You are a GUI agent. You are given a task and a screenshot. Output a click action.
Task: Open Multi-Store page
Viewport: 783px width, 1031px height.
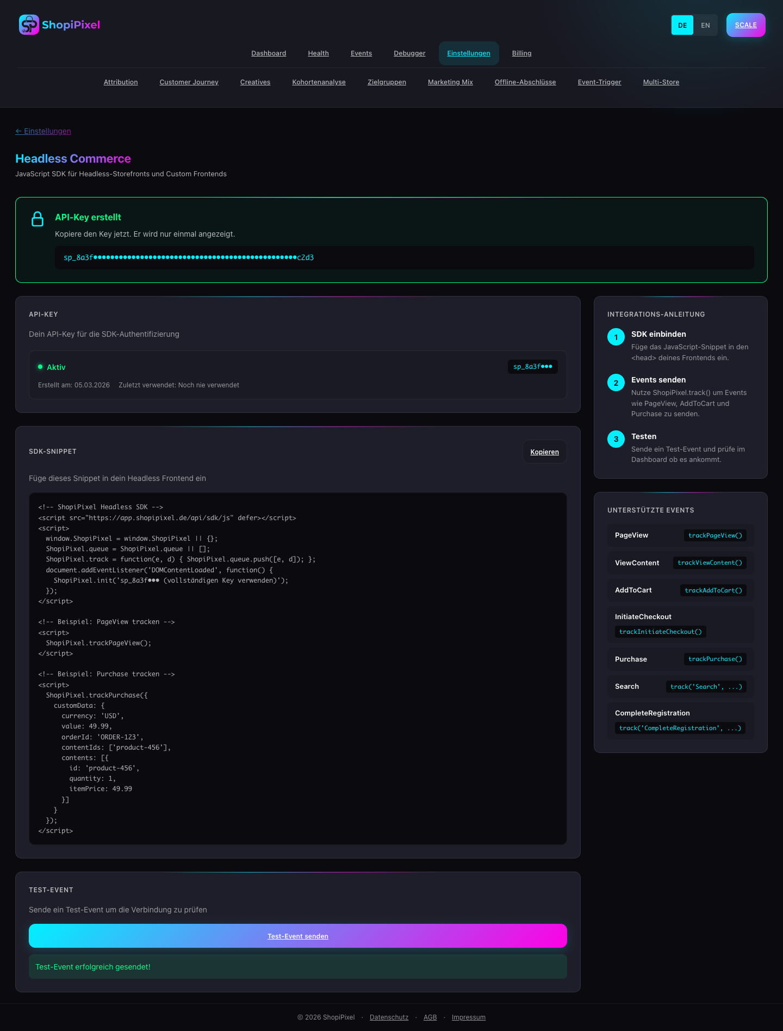tap(661, 82)
